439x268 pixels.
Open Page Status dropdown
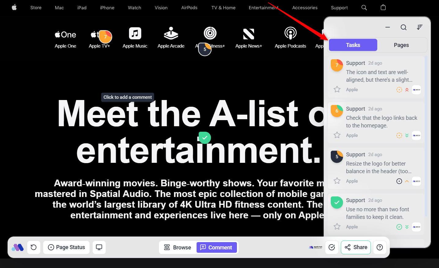click(66, 247)
